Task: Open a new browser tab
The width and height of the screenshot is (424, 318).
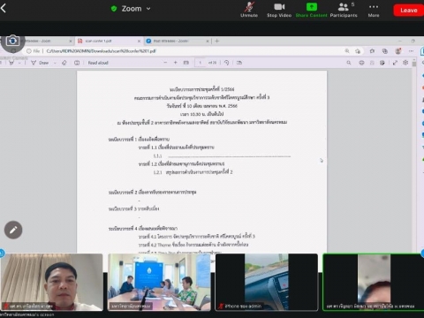Action: click(217, 41)
